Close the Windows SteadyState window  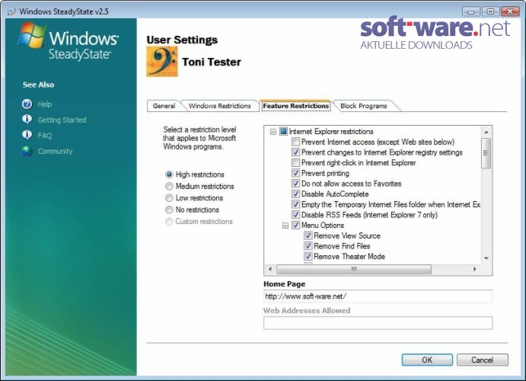tap(510, 11)
